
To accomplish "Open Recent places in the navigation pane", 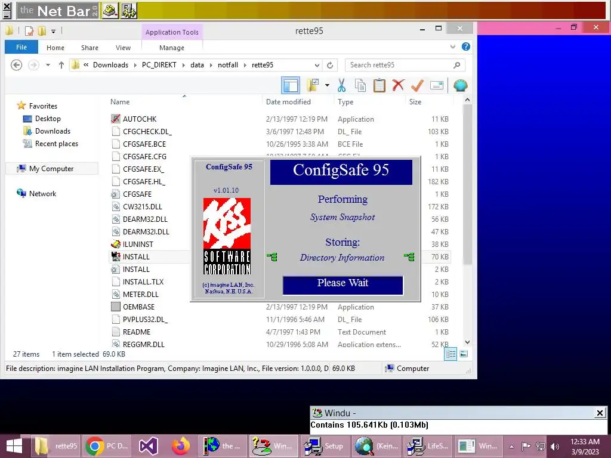I will pos(57,143).
